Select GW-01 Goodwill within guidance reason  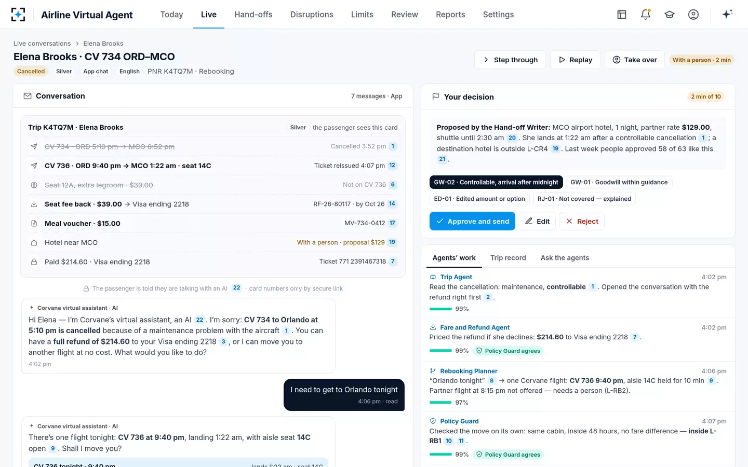point(619,182)
